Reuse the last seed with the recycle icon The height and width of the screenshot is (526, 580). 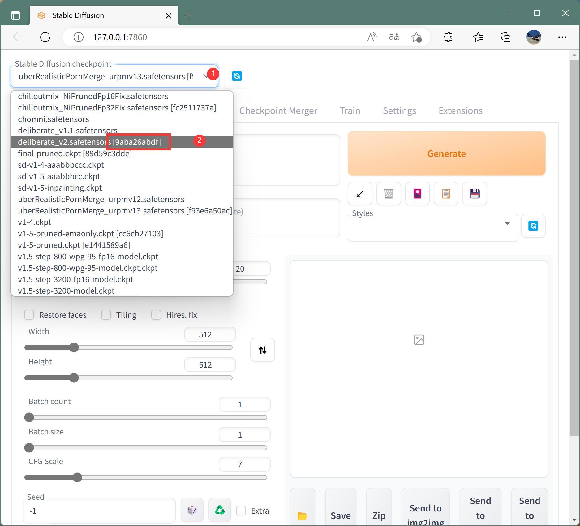tap(220, 510)
